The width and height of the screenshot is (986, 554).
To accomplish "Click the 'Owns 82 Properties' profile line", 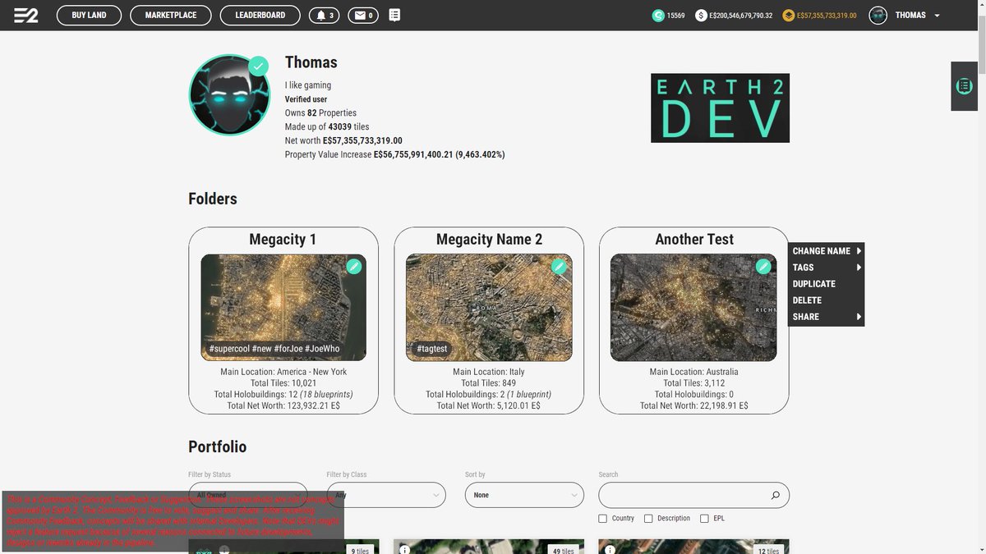I will (x=320, y=113).
